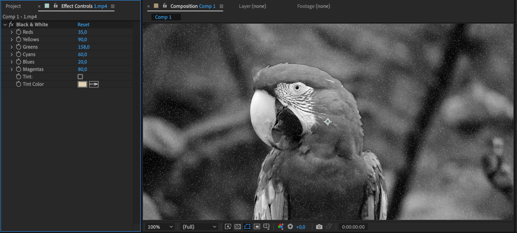Click the Region of Interest icon
This screenshot has height=233, width=517.
(x=257, y=227)
